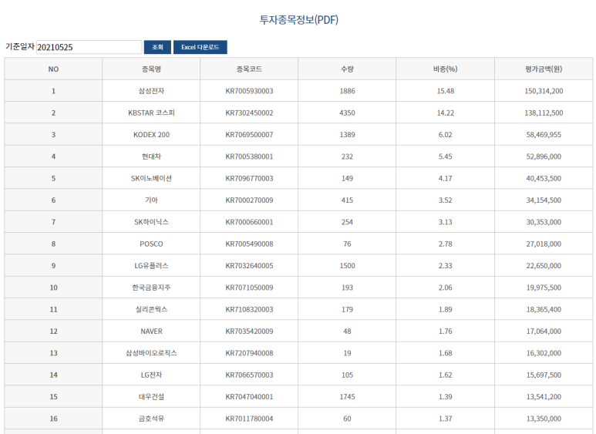Viewport: 596px width, 434px height.
Task: Click the 종목명 column header
Action: point(151,69)
